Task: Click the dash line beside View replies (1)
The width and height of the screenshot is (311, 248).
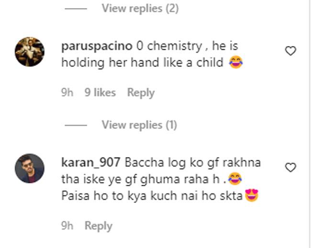Action: (x=76, y=125)
